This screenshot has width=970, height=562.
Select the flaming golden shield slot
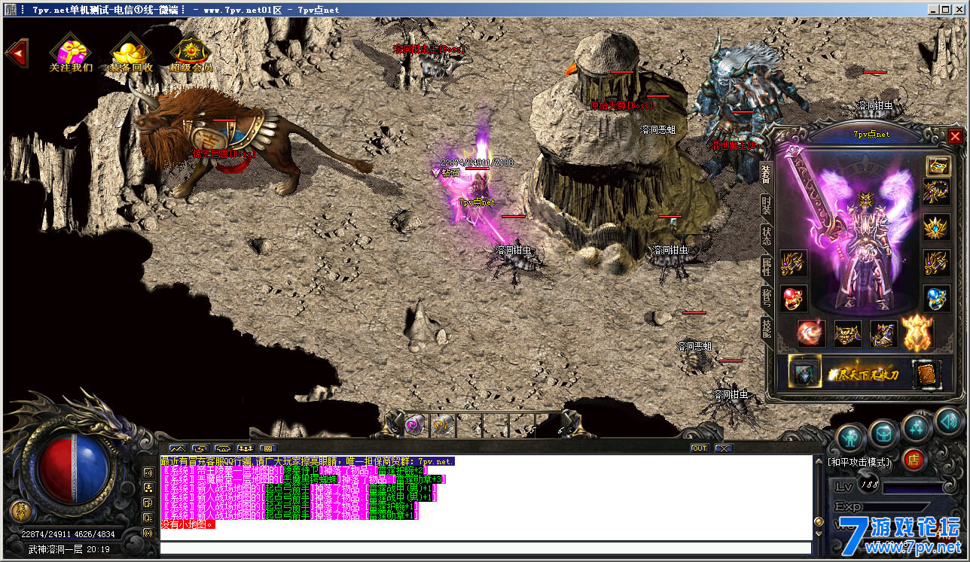(917, 332)
